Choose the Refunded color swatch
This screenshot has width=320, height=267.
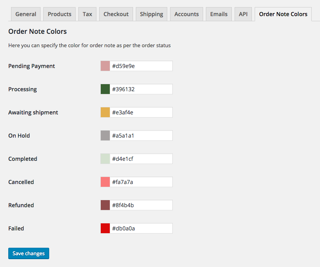pos(105,205)
